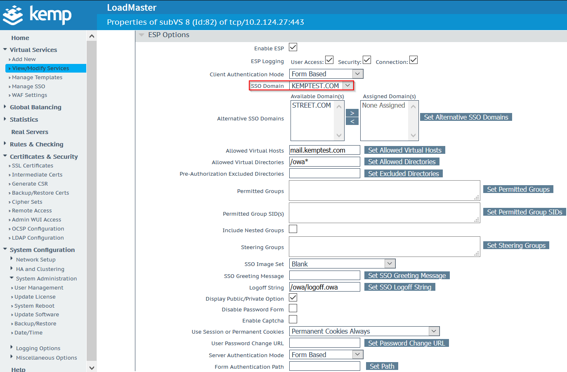The image size is (567, 372).
Task: Click Set Allowed Virtual Hosts button
Action: click(405, 150)
